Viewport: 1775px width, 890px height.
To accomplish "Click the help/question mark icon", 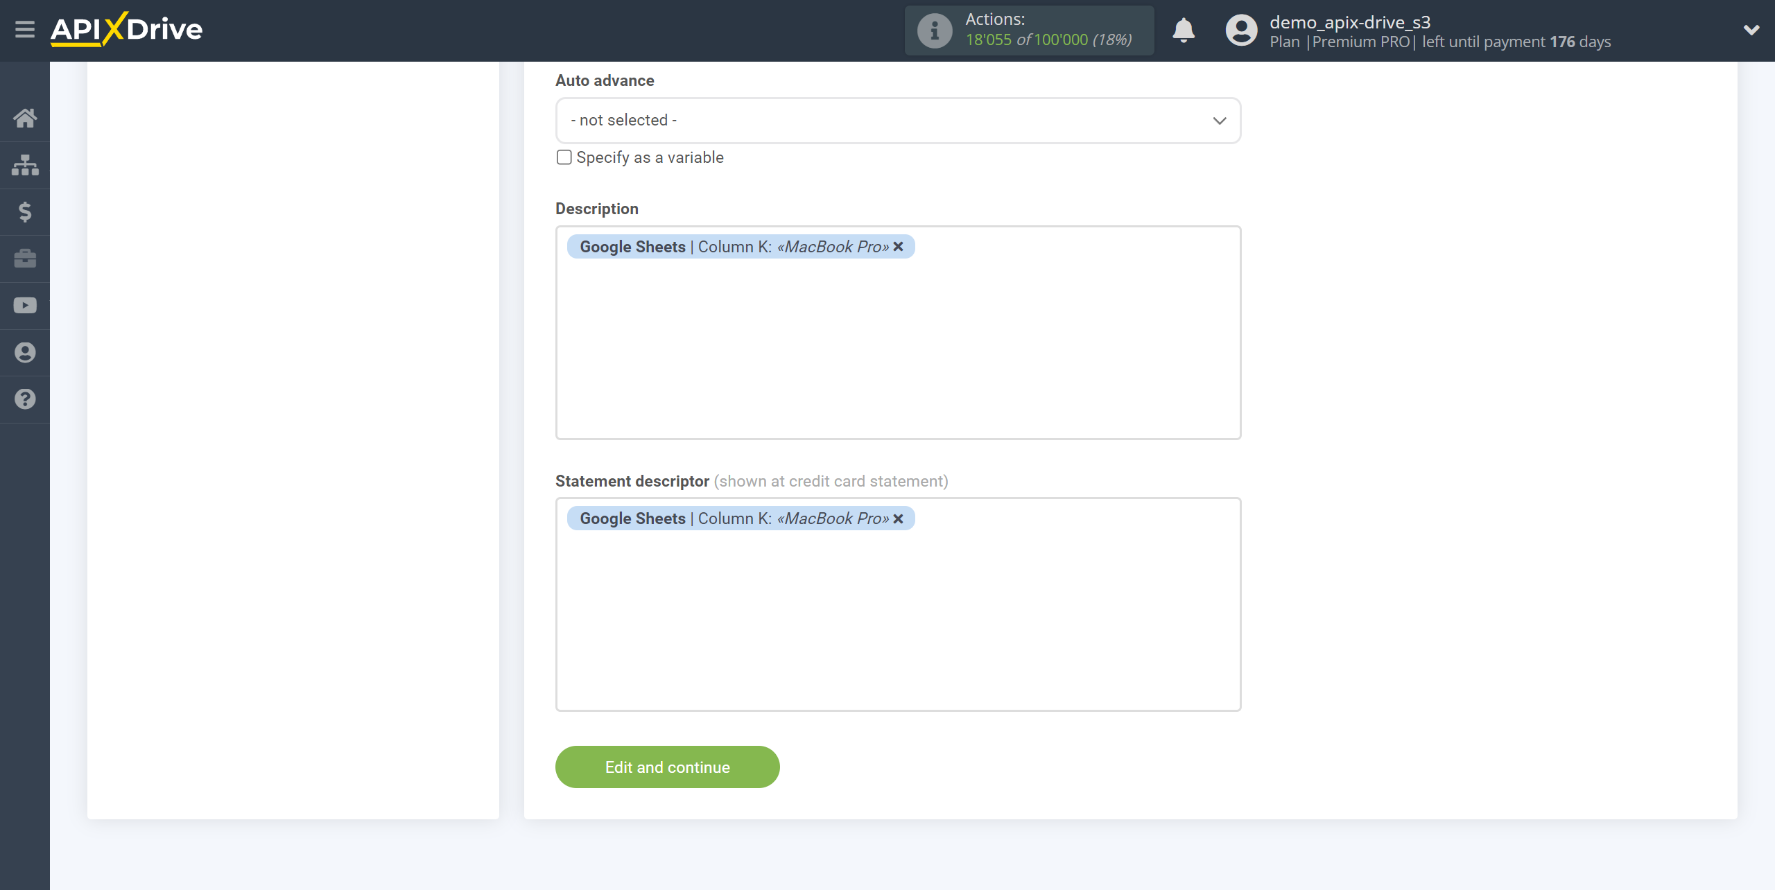I will pyautogui.click(x=25, y=399).
